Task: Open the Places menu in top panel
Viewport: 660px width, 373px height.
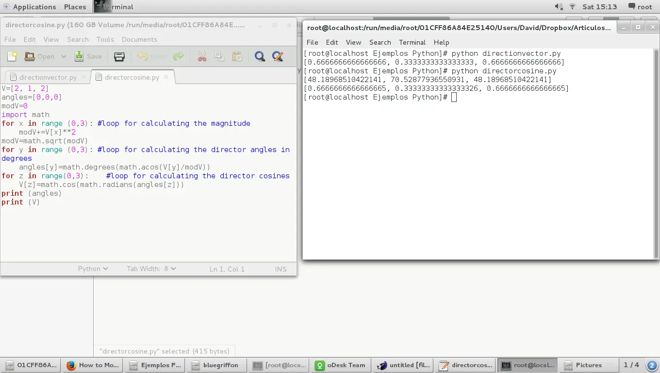Action: 75,7
